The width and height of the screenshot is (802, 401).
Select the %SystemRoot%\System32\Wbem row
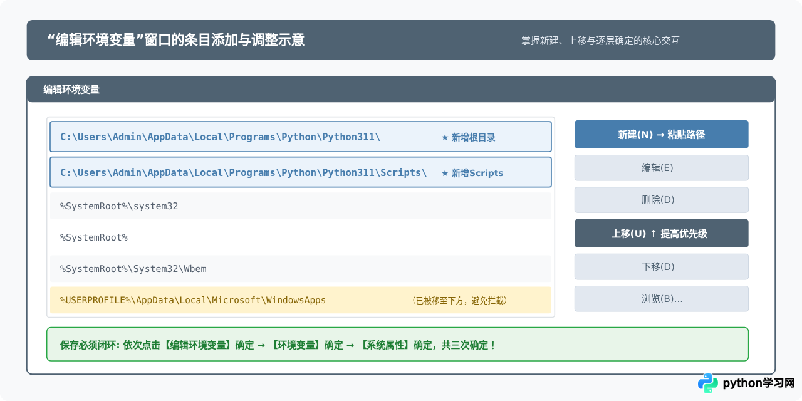click(301, 269)
